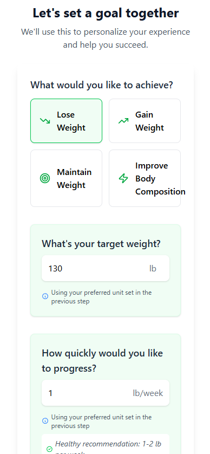Click the How quickly would you progress heading

[102, 361]
